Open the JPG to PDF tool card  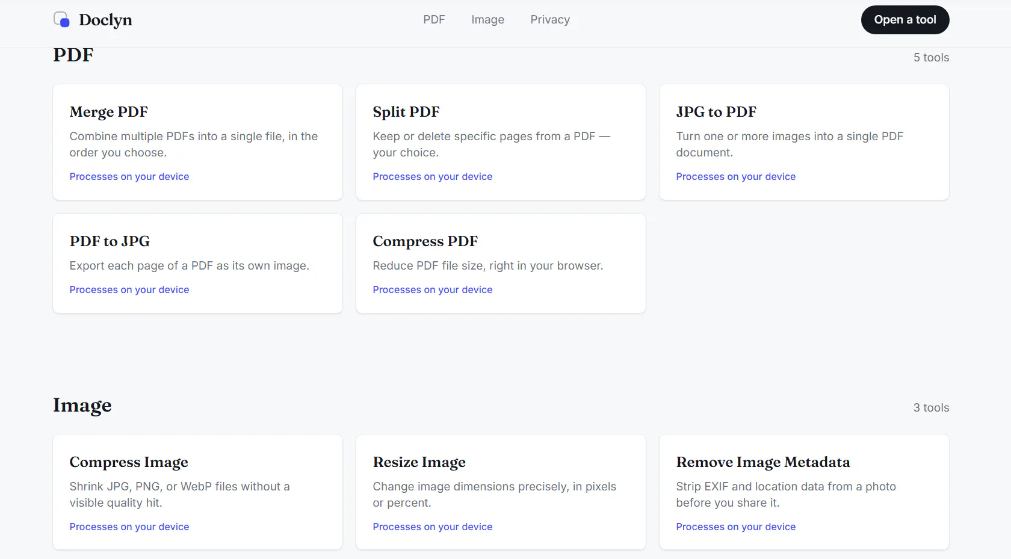coord(804,142)
